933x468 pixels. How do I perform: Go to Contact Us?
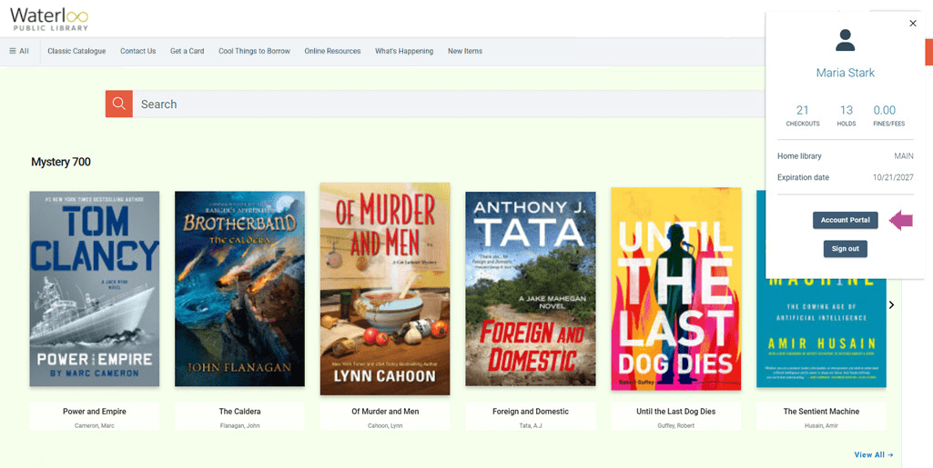point(138,51)
